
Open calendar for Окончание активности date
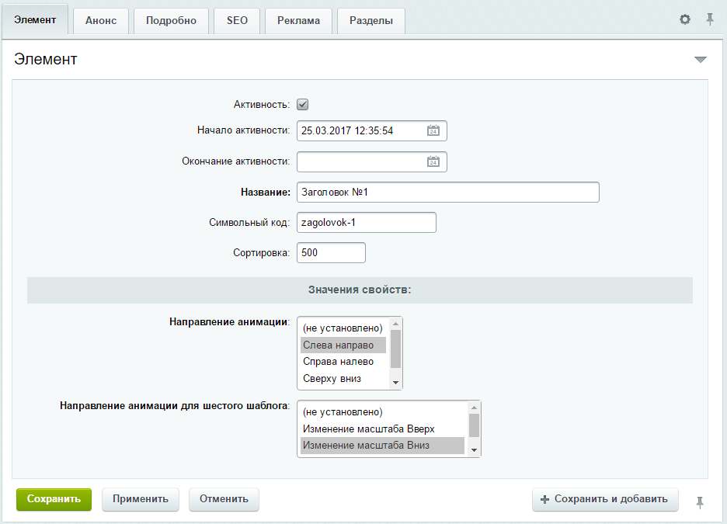433,161
